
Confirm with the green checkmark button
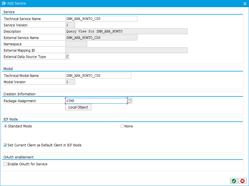[234, 181]
